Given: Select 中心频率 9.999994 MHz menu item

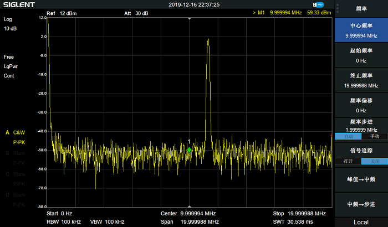Looking at the screenshot, I should pyautogui.click(x=361, y=30).
